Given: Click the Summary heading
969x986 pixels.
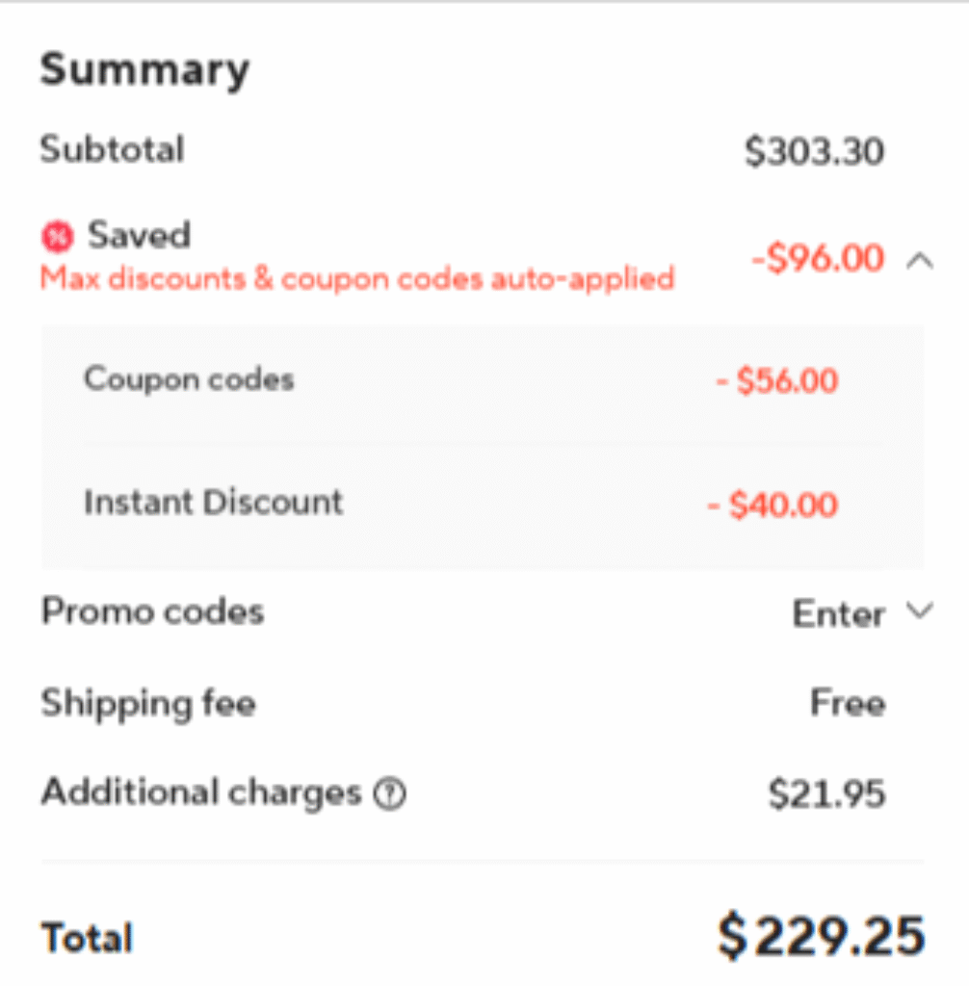Looking at the screenshot, I should (x=144, y=70).
